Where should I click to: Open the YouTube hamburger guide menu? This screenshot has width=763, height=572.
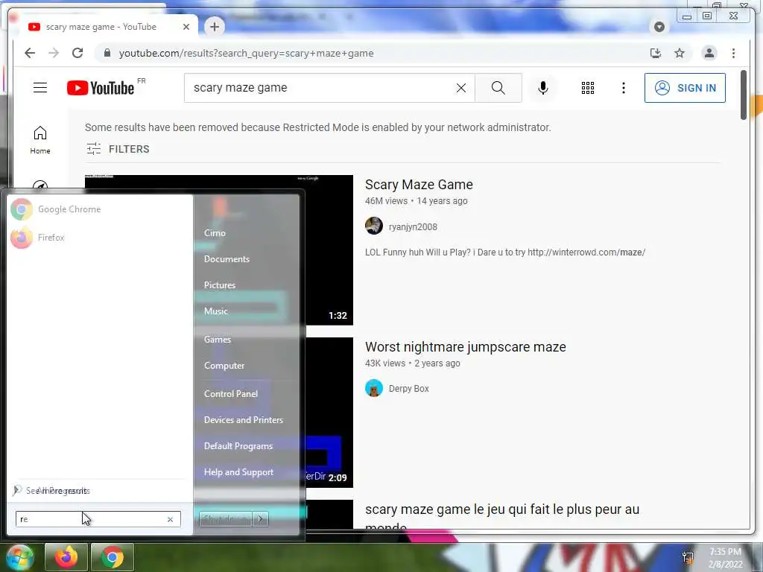point(40,88)
